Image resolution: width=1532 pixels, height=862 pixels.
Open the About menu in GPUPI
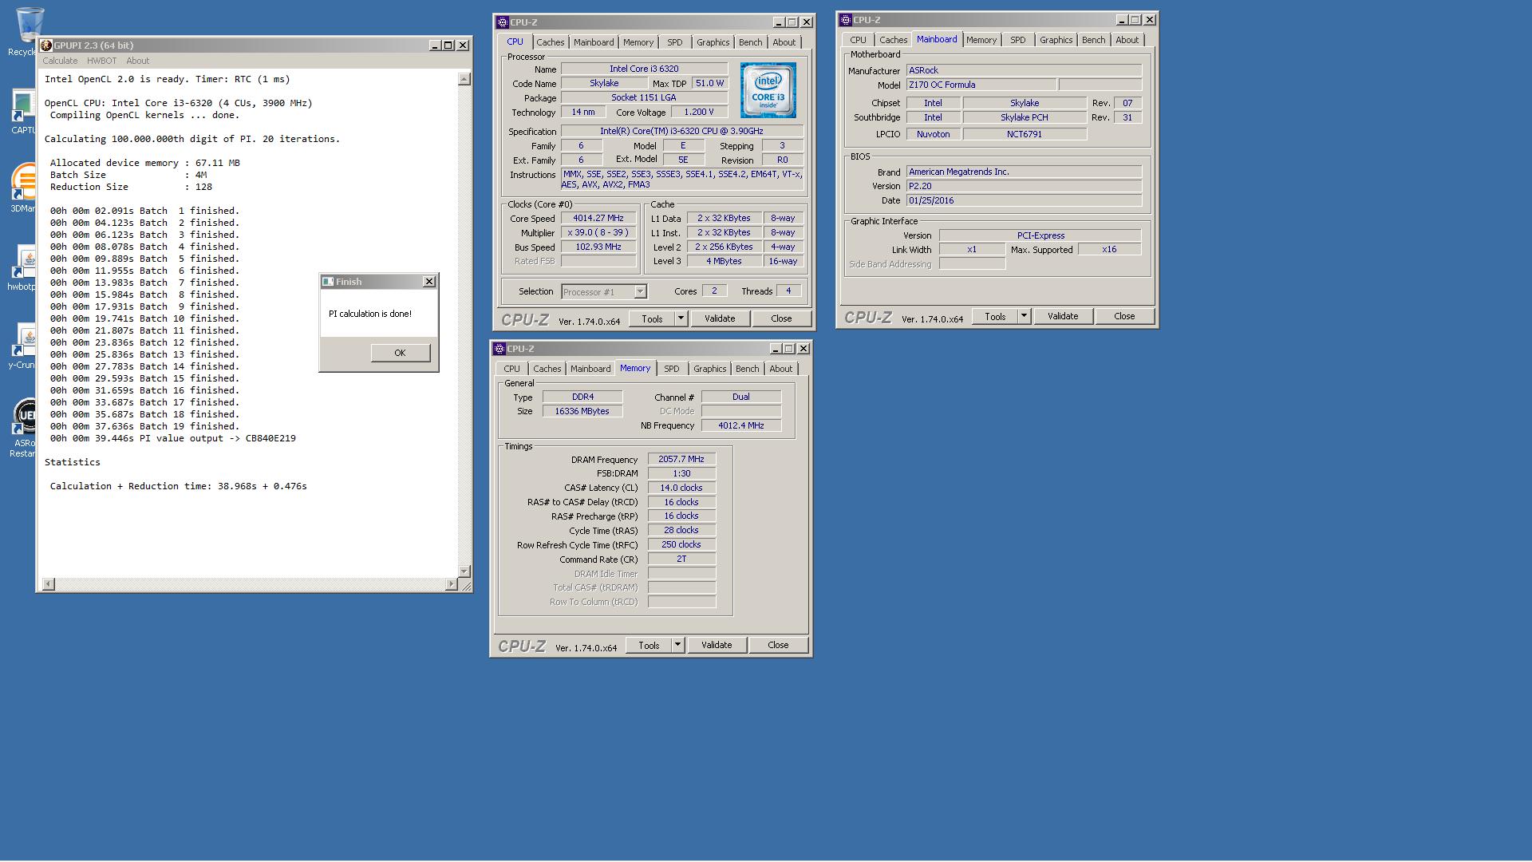click(x=137, y=61)
